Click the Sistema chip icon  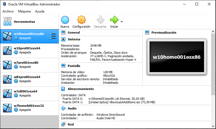[63, 39]
